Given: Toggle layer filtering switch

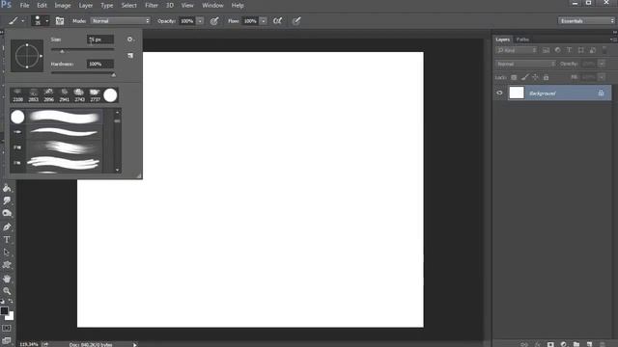Looking at the screenshot, I should tap(604, 50).
